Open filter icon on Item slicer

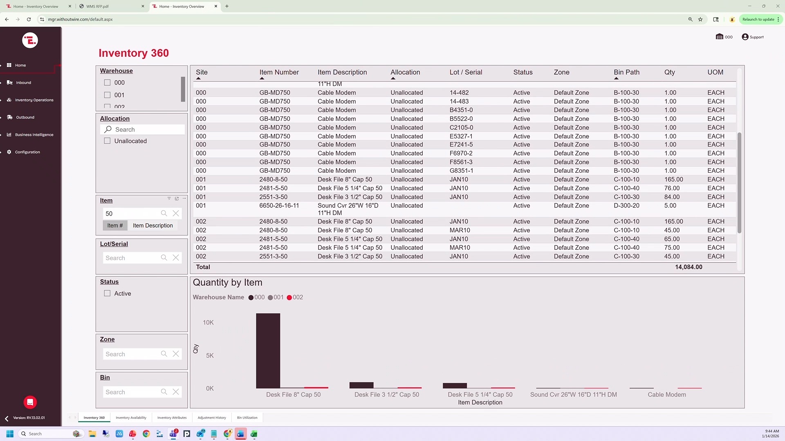(169, 198)
